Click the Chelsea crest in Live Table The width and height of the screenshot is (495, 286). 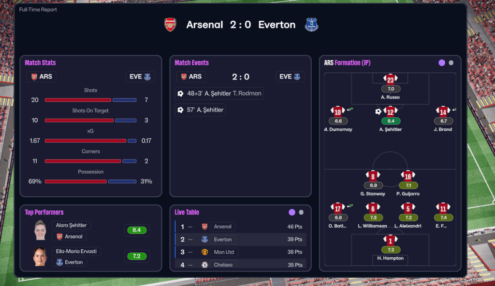pyautogui.click(x=204, y=265)
